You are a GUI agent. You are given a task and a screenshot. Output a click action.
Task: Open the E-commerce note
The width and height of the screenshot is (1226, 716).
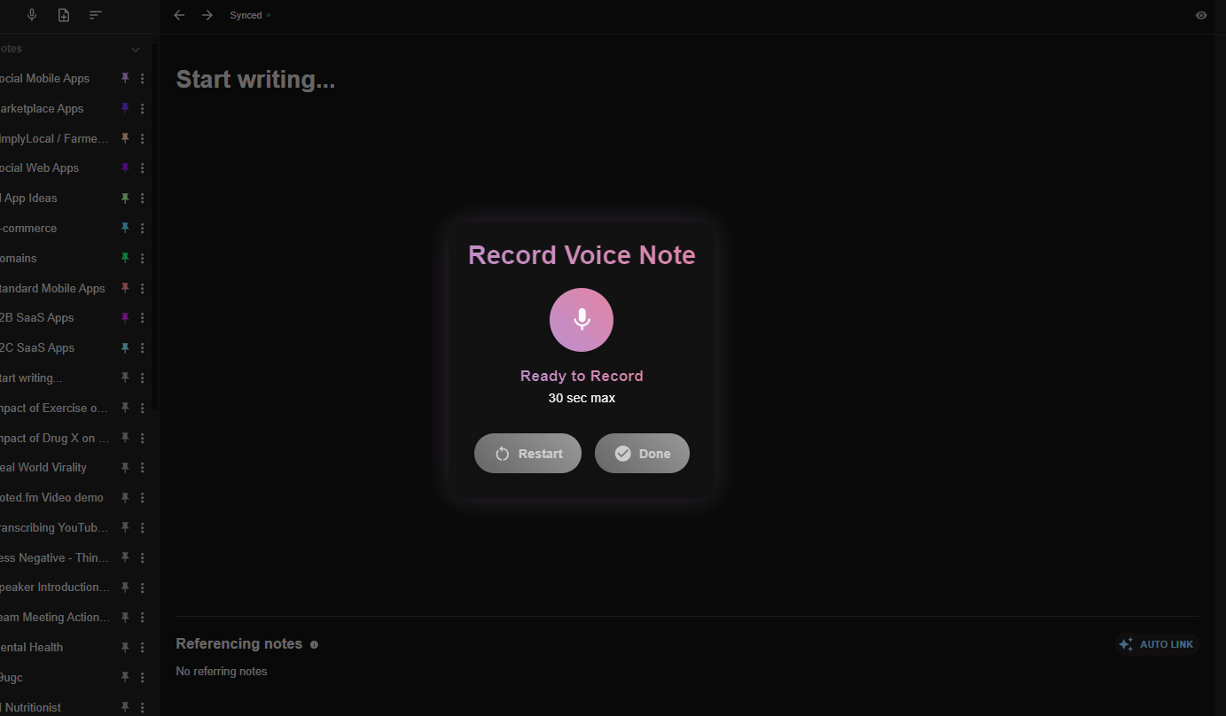click(28, 228)
